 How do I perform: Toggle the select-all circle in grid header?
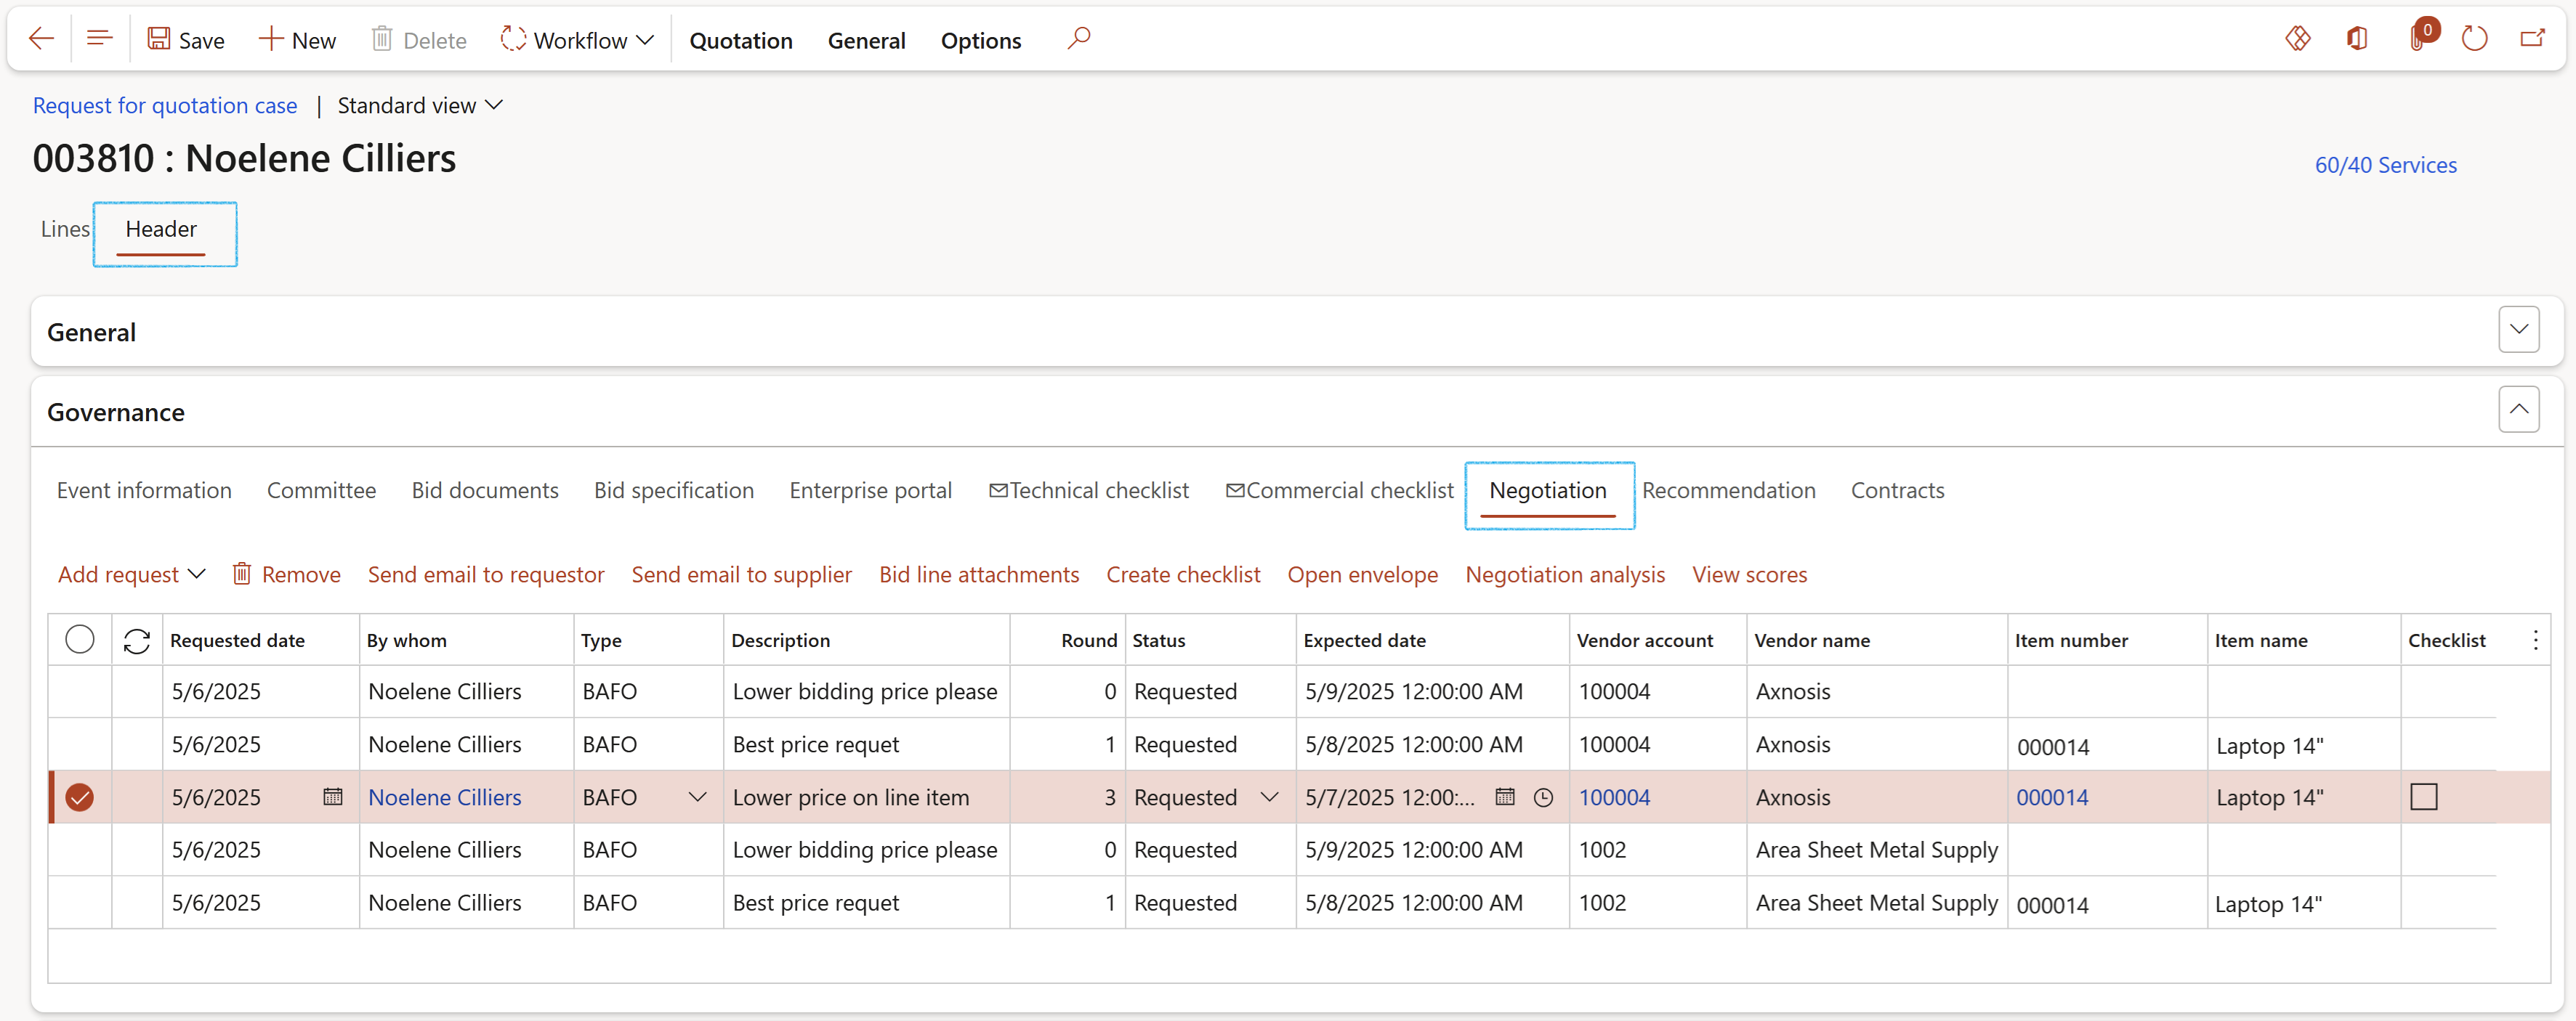(80, 639)
